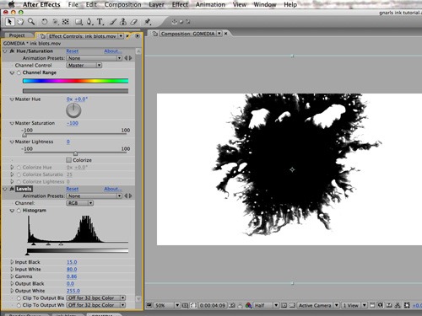Click the Take Snapshot camera icon
Screen dimensions: 422x316
click(x=232, y=305)
